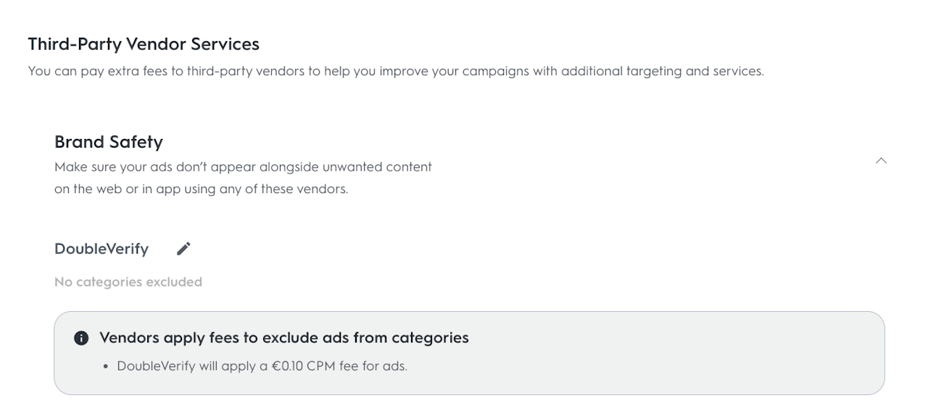Collapse the Brand Safety section chevron

[881, 161]
